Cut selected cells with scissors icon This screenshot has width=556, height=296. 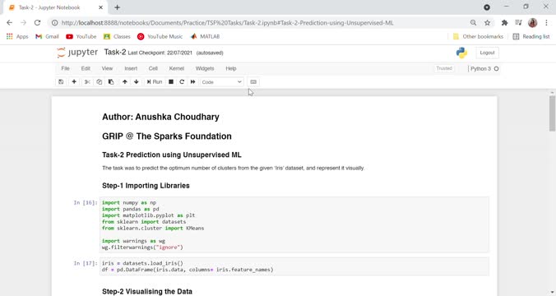(87, 82)
